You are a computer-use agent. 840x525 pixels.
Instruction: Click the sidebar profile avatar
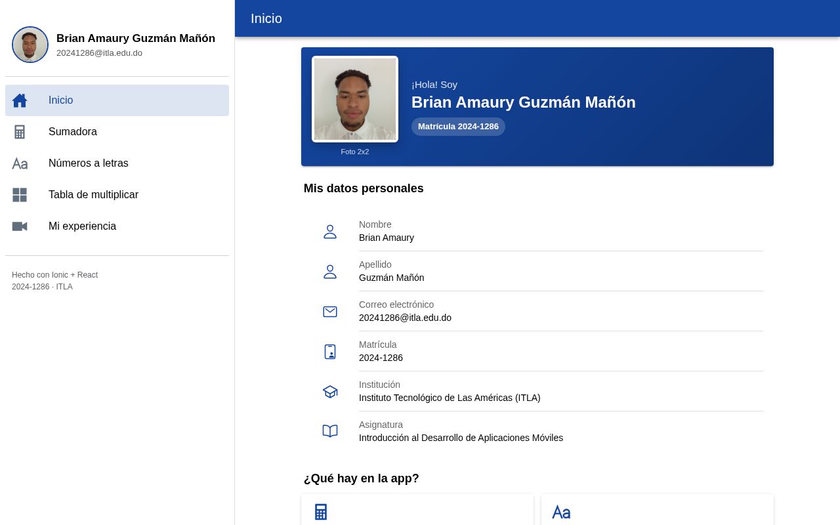[30, 45]
